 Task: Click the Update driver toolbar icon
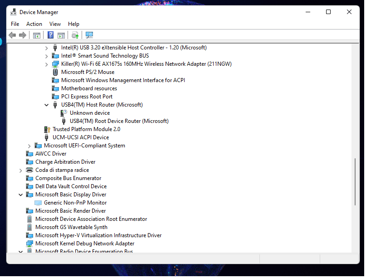click(75, 35)
